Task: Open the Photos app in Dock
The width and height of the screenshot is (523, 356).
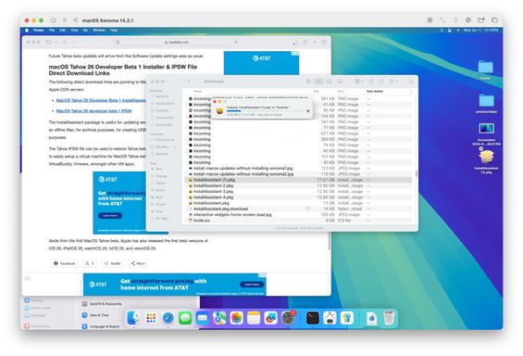Action: point(236,318)
